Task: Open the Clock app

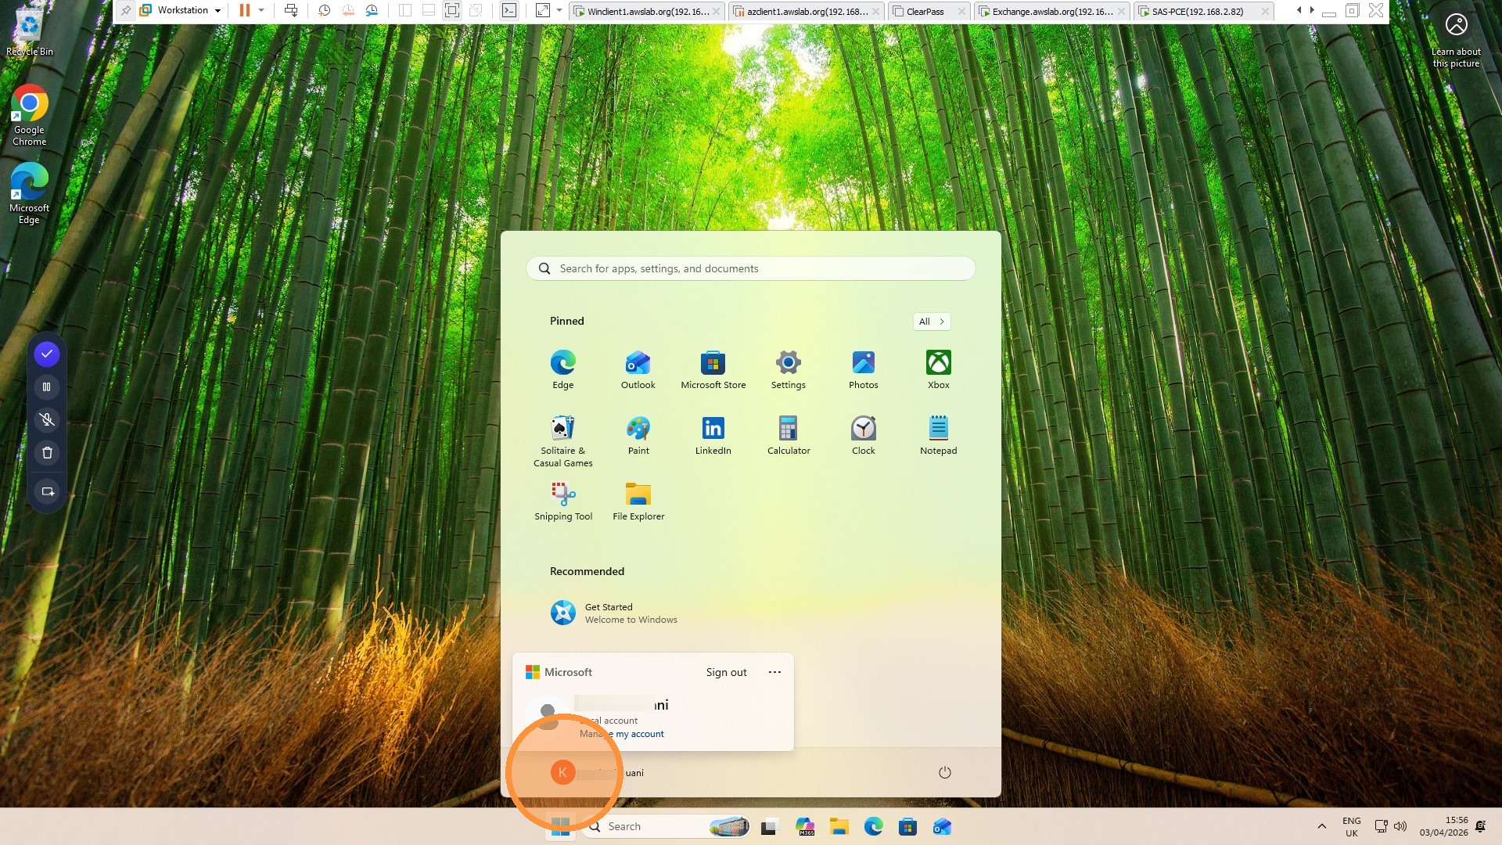Action: (863, 436)
